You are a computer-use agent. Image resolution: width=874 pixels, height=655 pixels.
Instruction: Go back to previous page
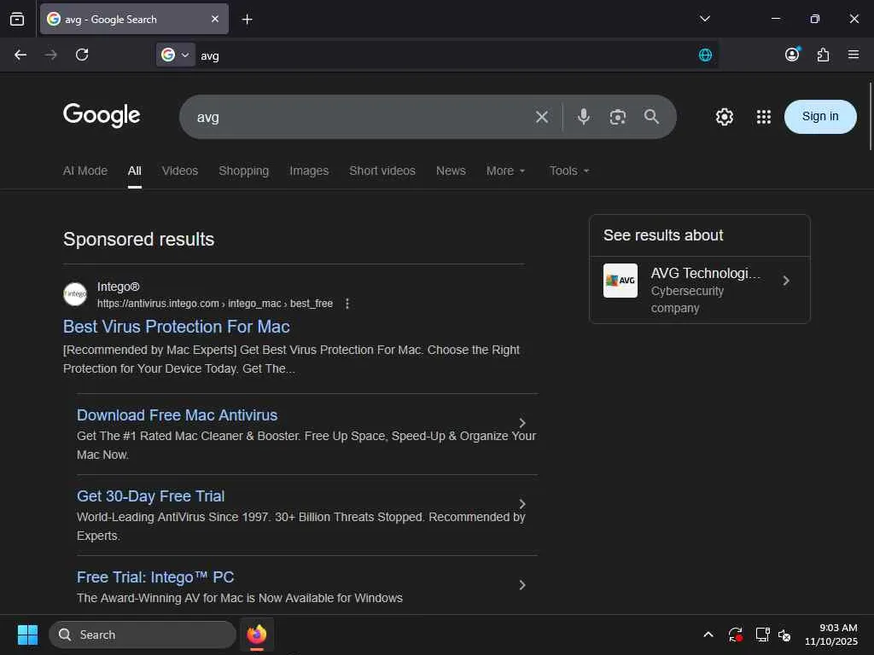pyautogui.click(x=20, y=55)
